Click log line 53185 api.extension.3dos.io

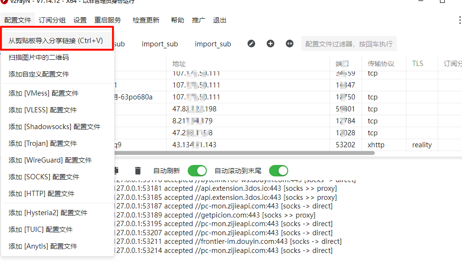click(x=226, y=197)
